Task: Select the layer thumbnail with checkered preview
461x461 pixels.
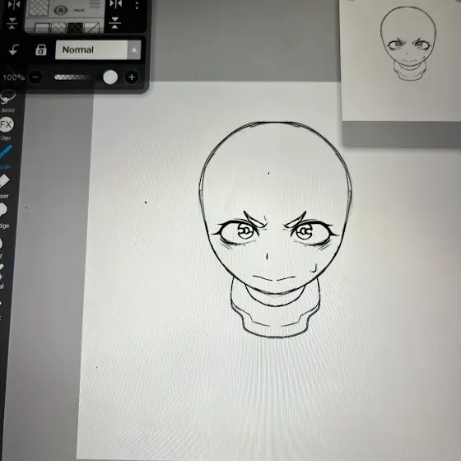Action: tap(39, 7)
